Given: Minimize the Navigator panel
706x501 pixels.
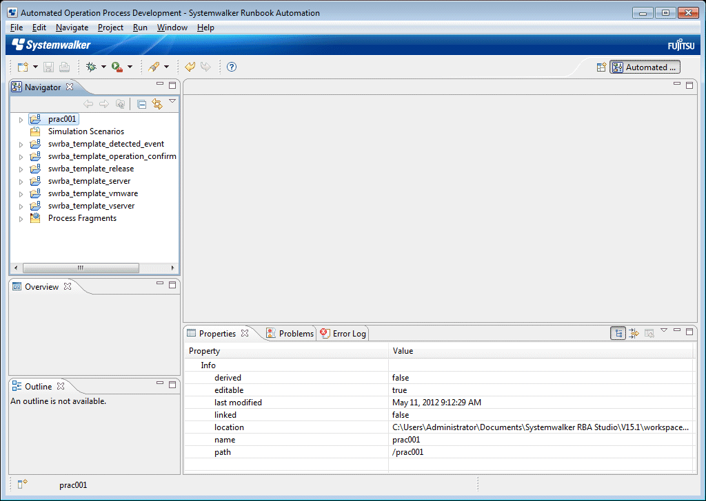Looking at the screenshot, I should tap(160, 83).
